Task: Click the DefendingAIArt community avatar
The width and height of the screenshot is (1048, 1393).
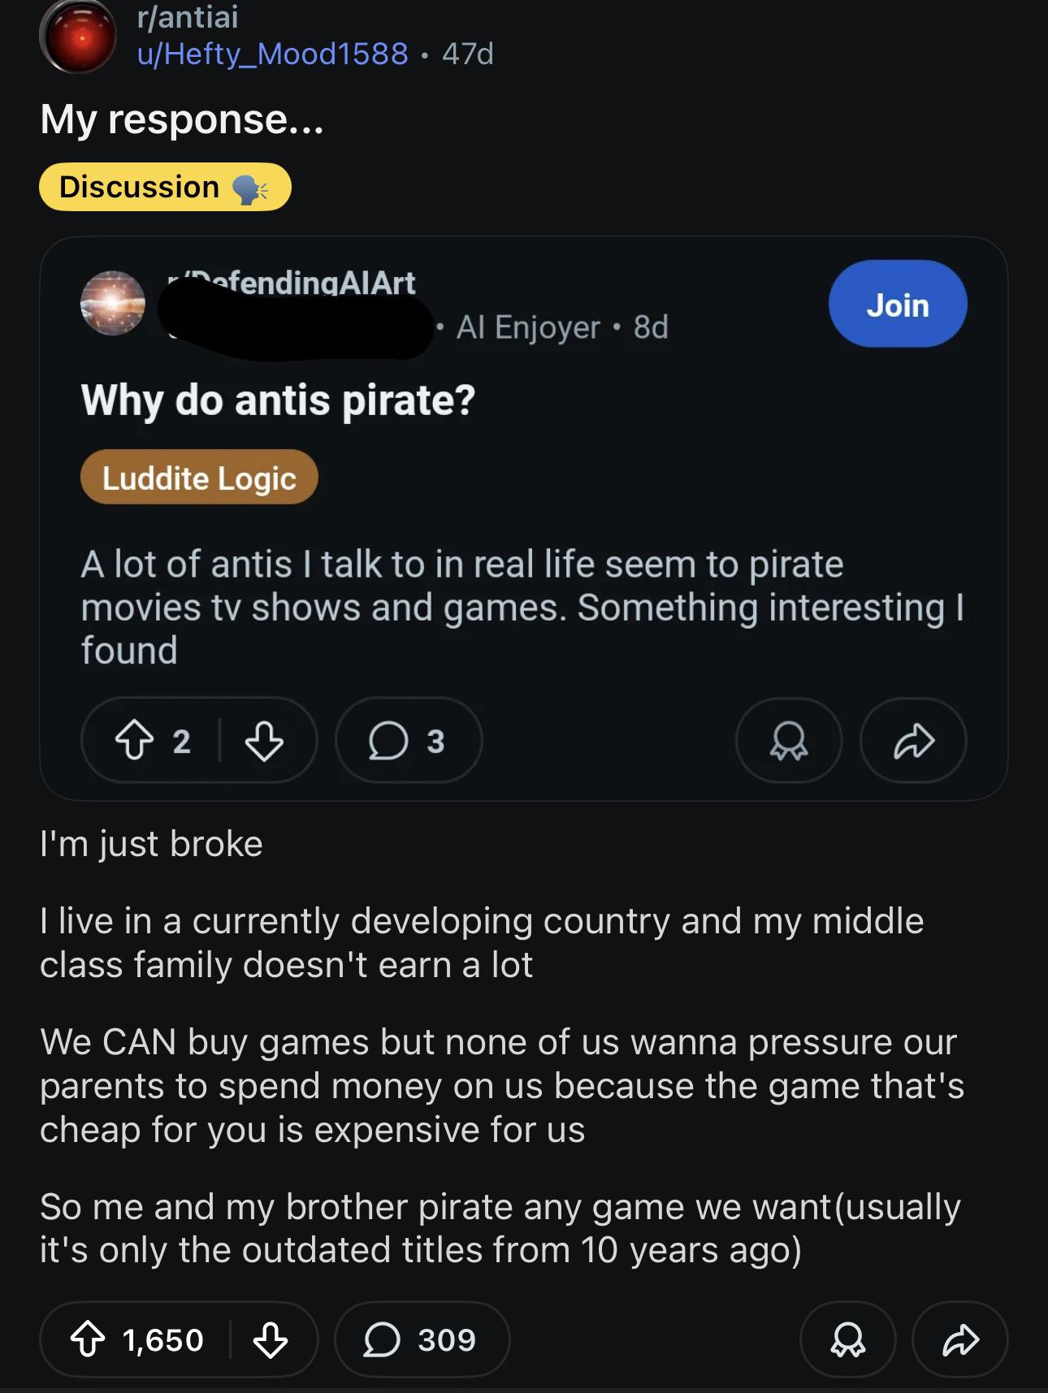Action: pos(113,303)
